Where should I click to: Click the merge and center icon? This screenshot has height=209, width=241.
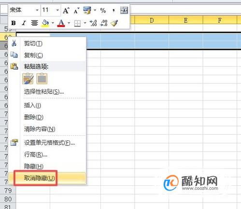pos(124,11)
